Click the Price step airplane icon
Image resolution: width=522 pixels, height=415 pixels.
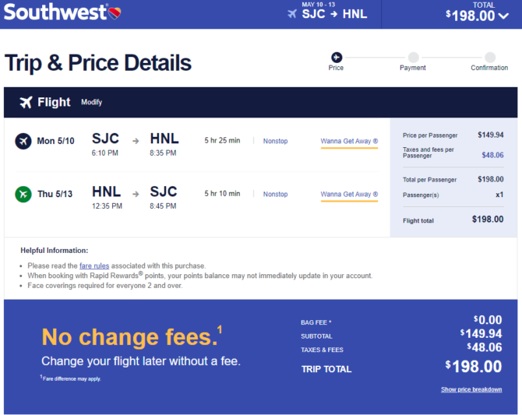pyautogui.click(x=337, y=58)
